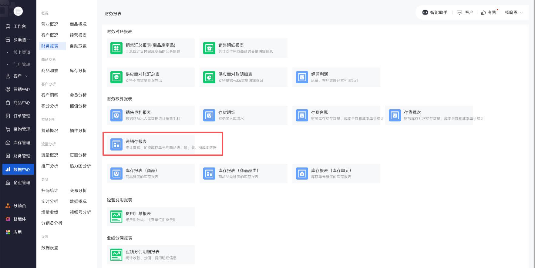Open the 经营利润 report card
This screenshot has width=535, height=268.
[336, 77]
